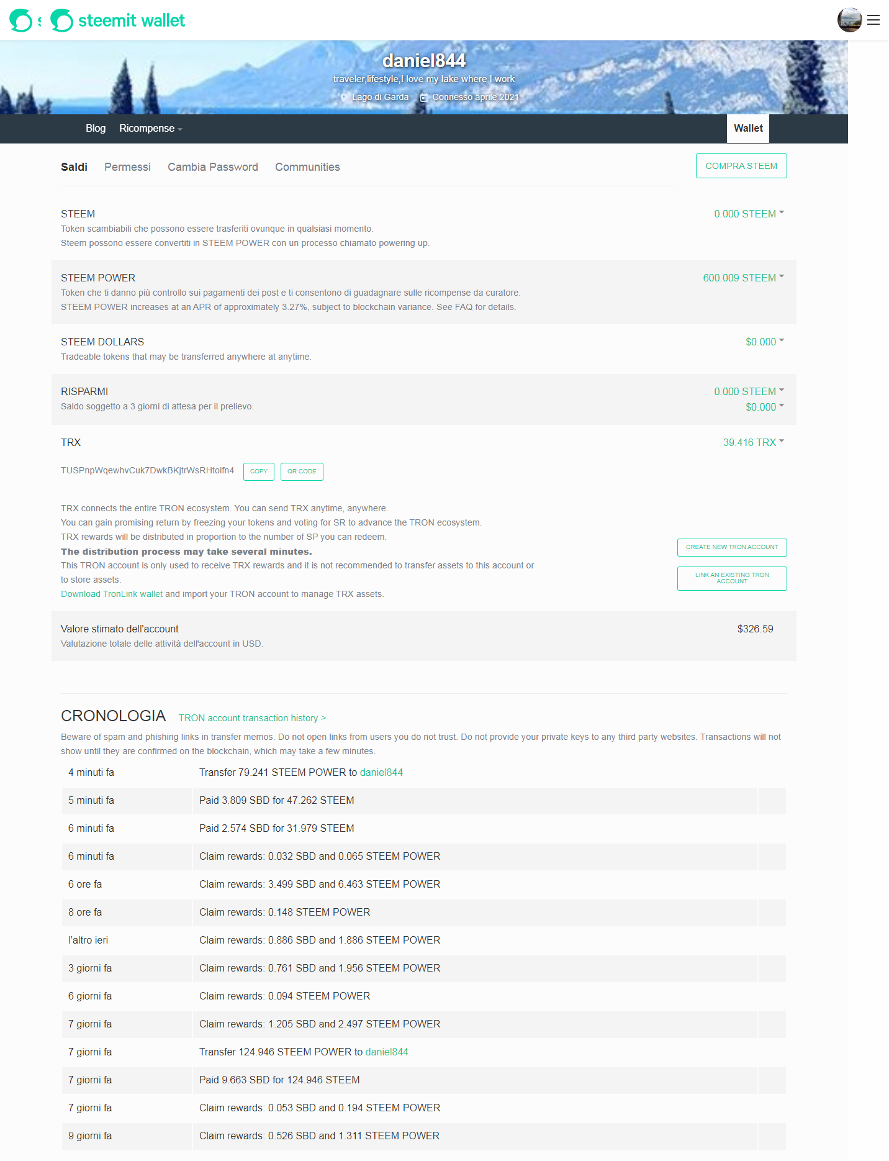Switch to the Saldi tab

tap(74, 167)
